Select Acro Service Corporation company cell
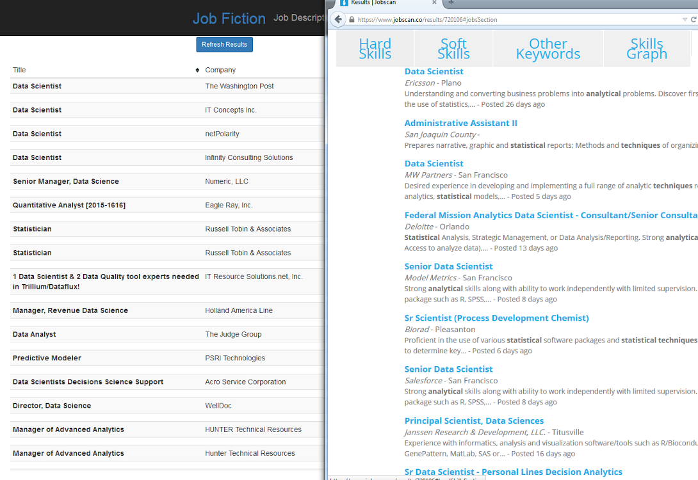The height and width of the screenshot is (480, 698). 245,382
